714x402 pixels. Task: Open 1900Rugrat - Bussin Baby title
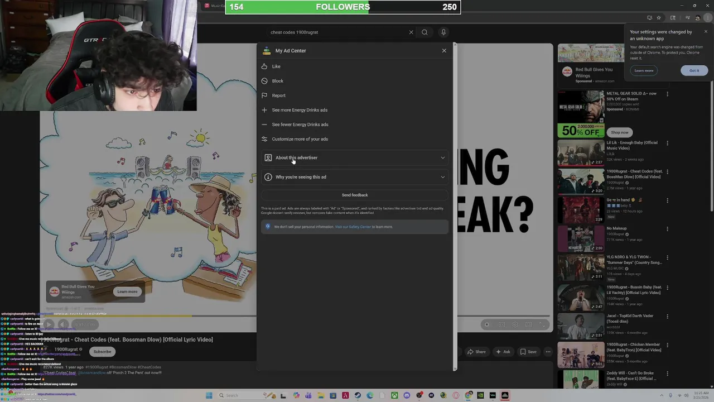[634, 290]
